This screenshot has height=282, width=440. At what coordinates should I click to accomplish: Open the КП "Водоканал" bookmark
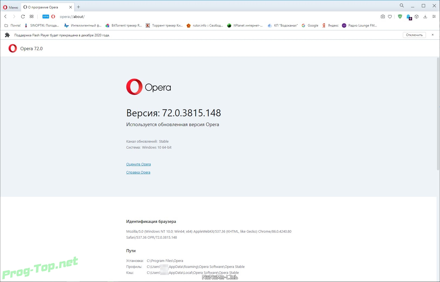pyautogui.click(x=283, y=25)
